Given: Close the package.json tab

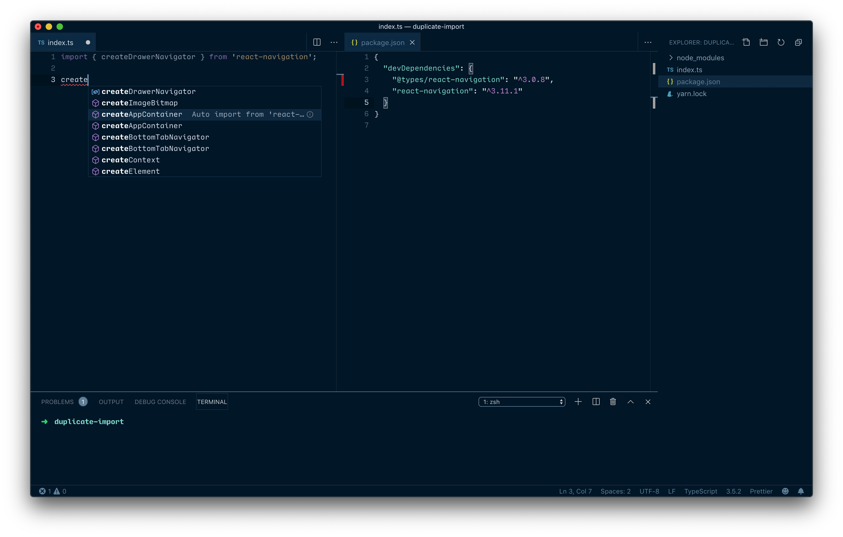Looking at the screenshot, I should coord(412,42).
